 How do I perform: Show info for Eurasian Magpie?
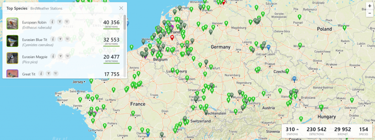click(53, 56)
